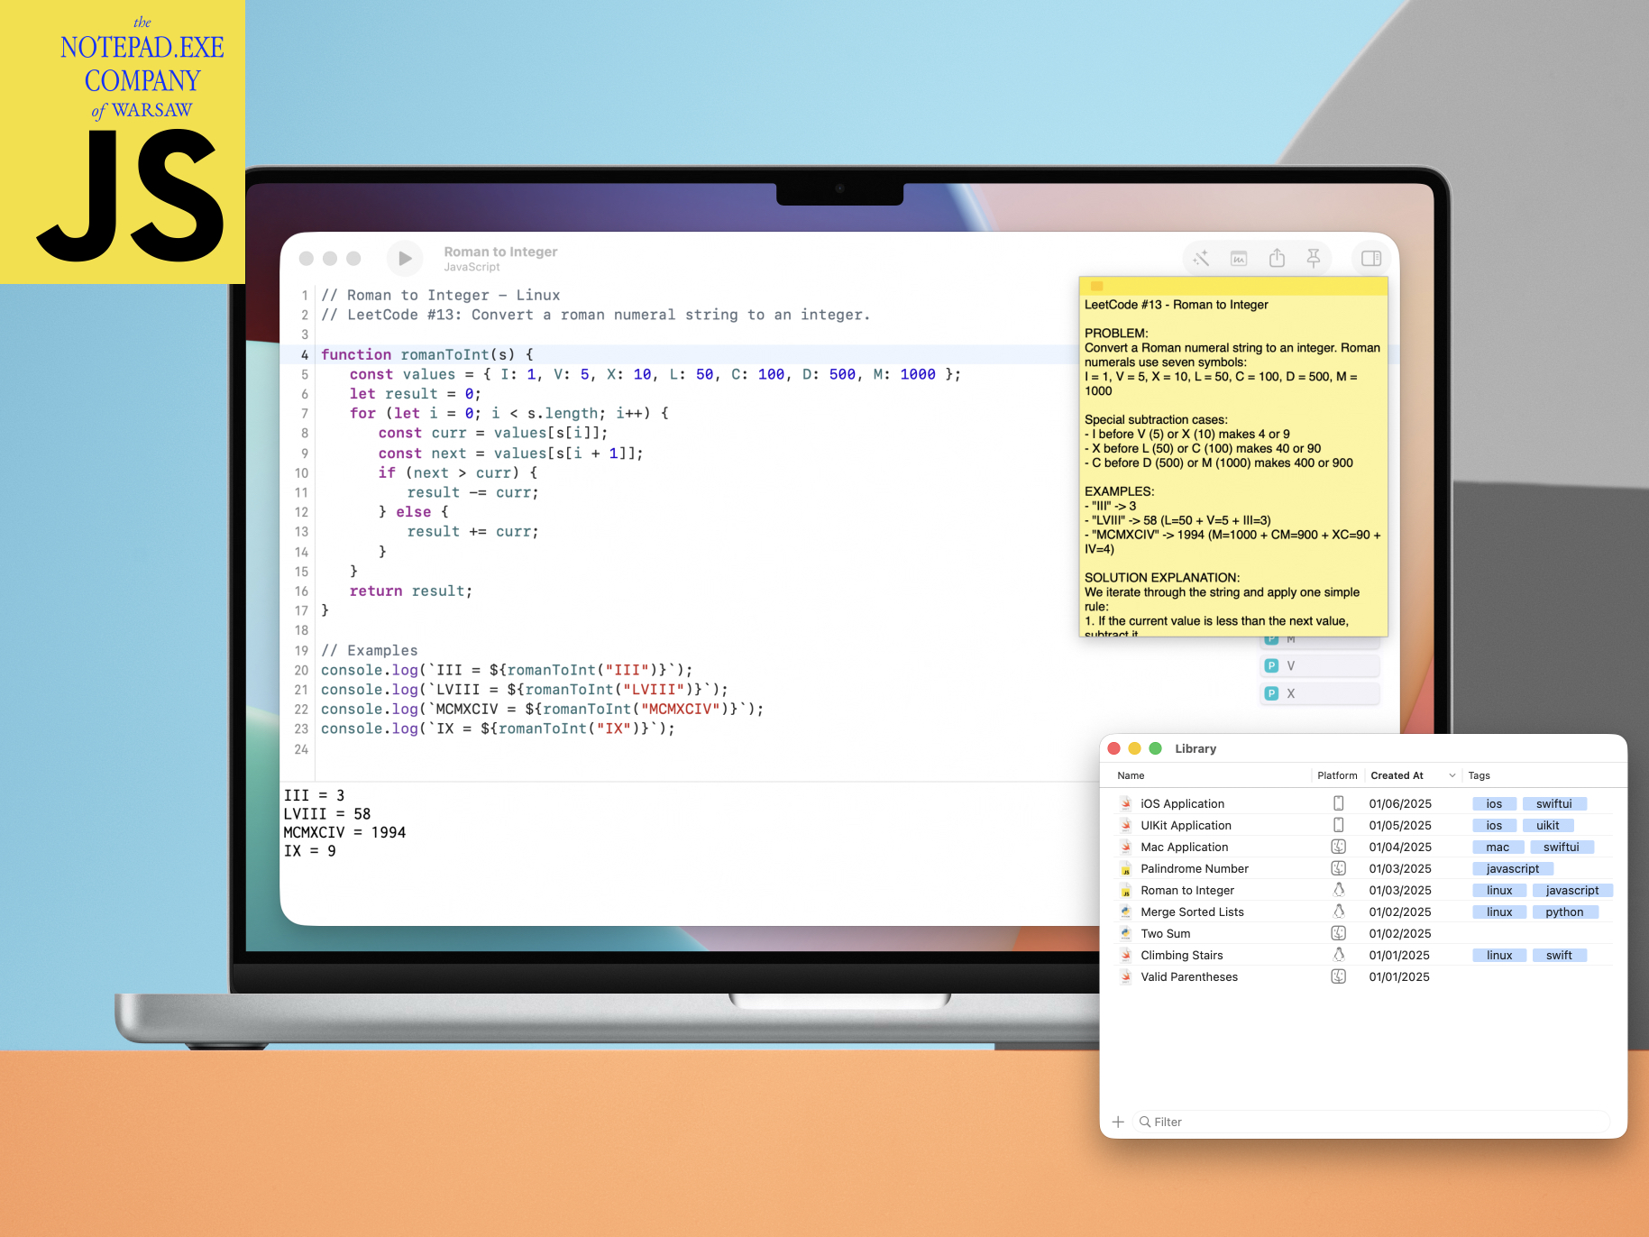
Task: Click the Platform column header
Action: point(1337,775)
